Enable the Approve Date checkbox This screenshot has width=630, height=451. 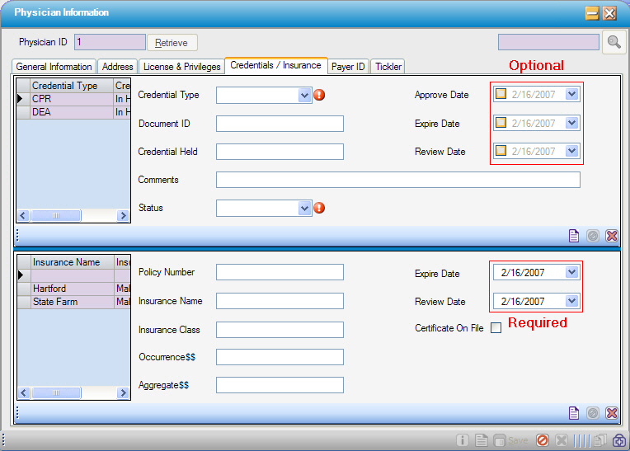(x=501, y=94)
